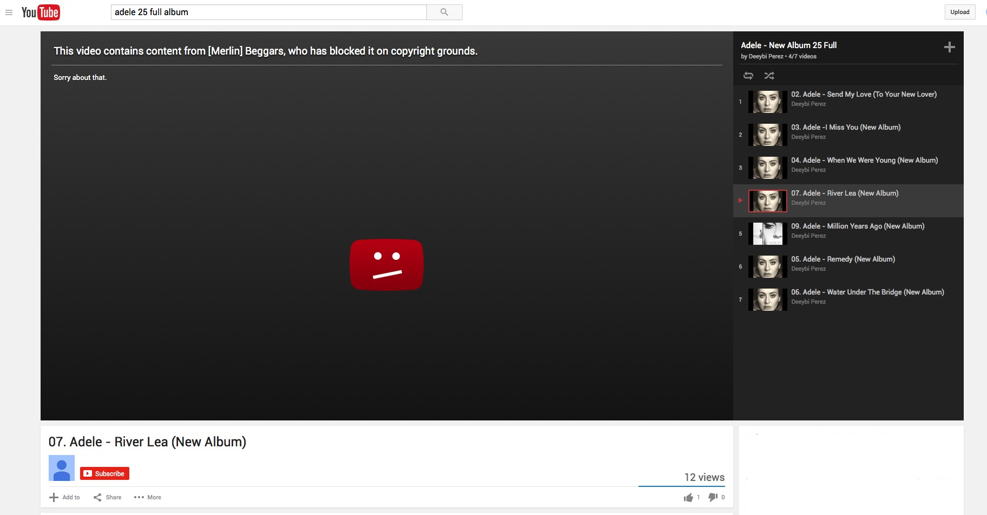Click the '12 views' count
The image size is (987, 515).
coord(704,477)
